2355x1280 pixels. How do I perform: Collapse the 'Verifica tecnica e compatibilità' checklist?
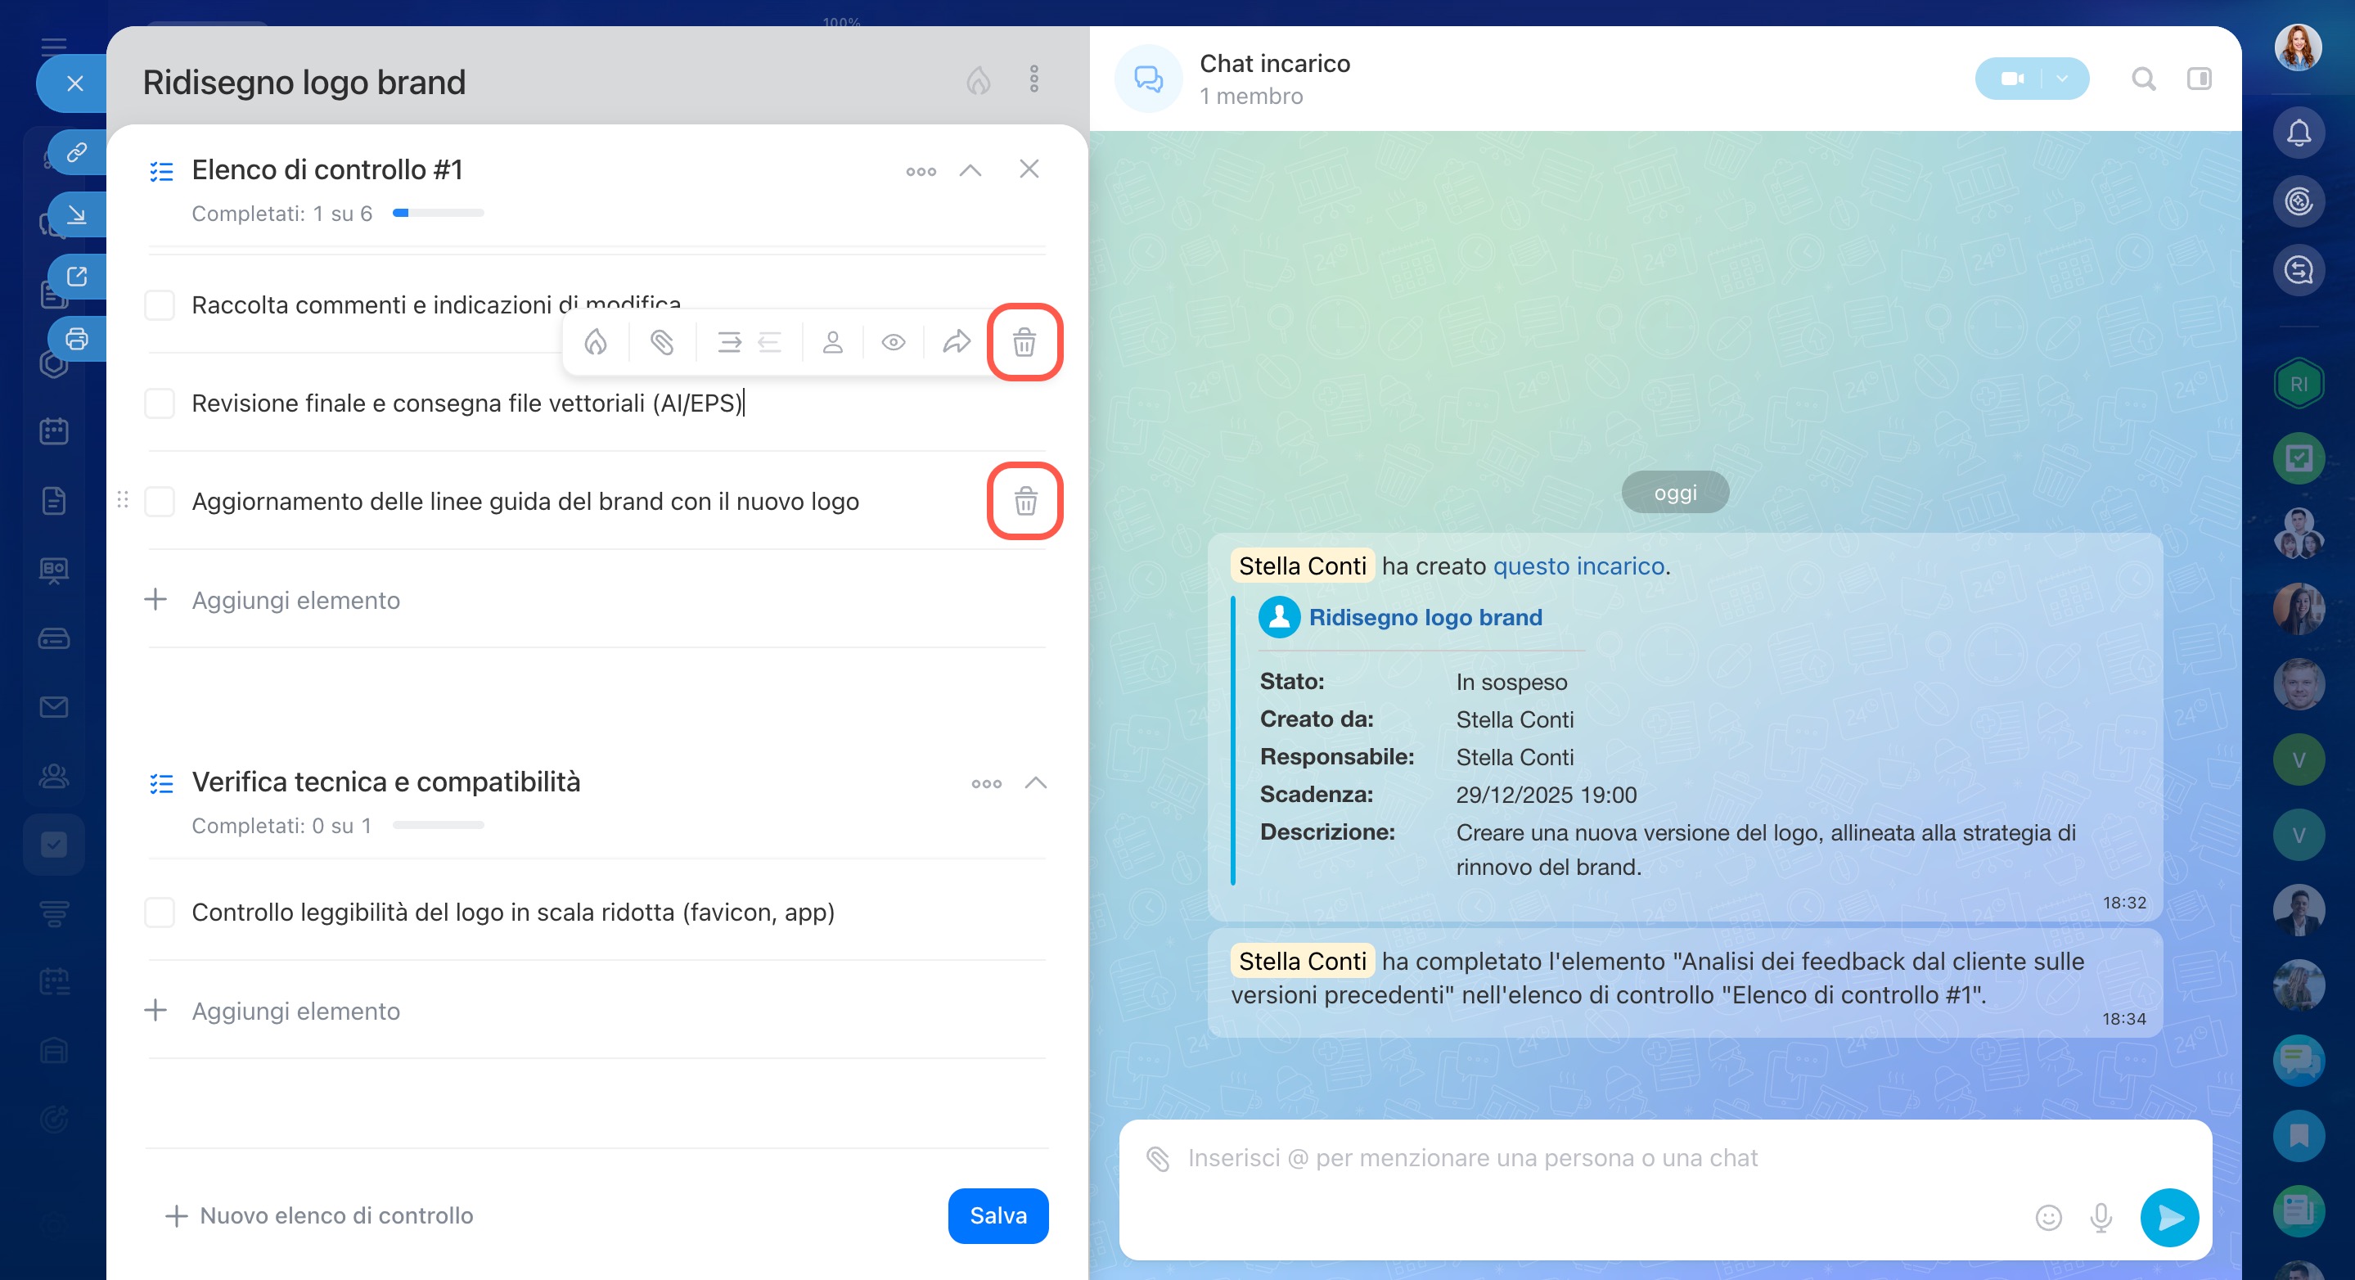coord(1035,782)
